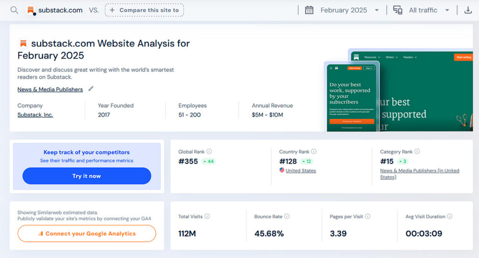
Task: Click the United States flag icon
Action: (282, 170)
